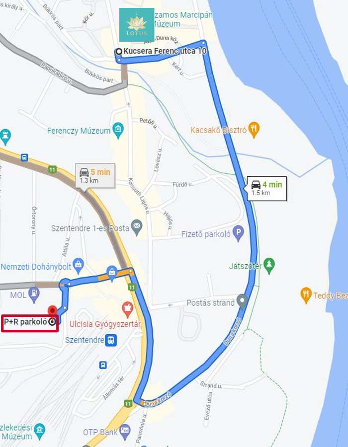The image size is (348, 447).
Task: Open the OTP Bank ATM marker
Action: (x=125, y=431)
